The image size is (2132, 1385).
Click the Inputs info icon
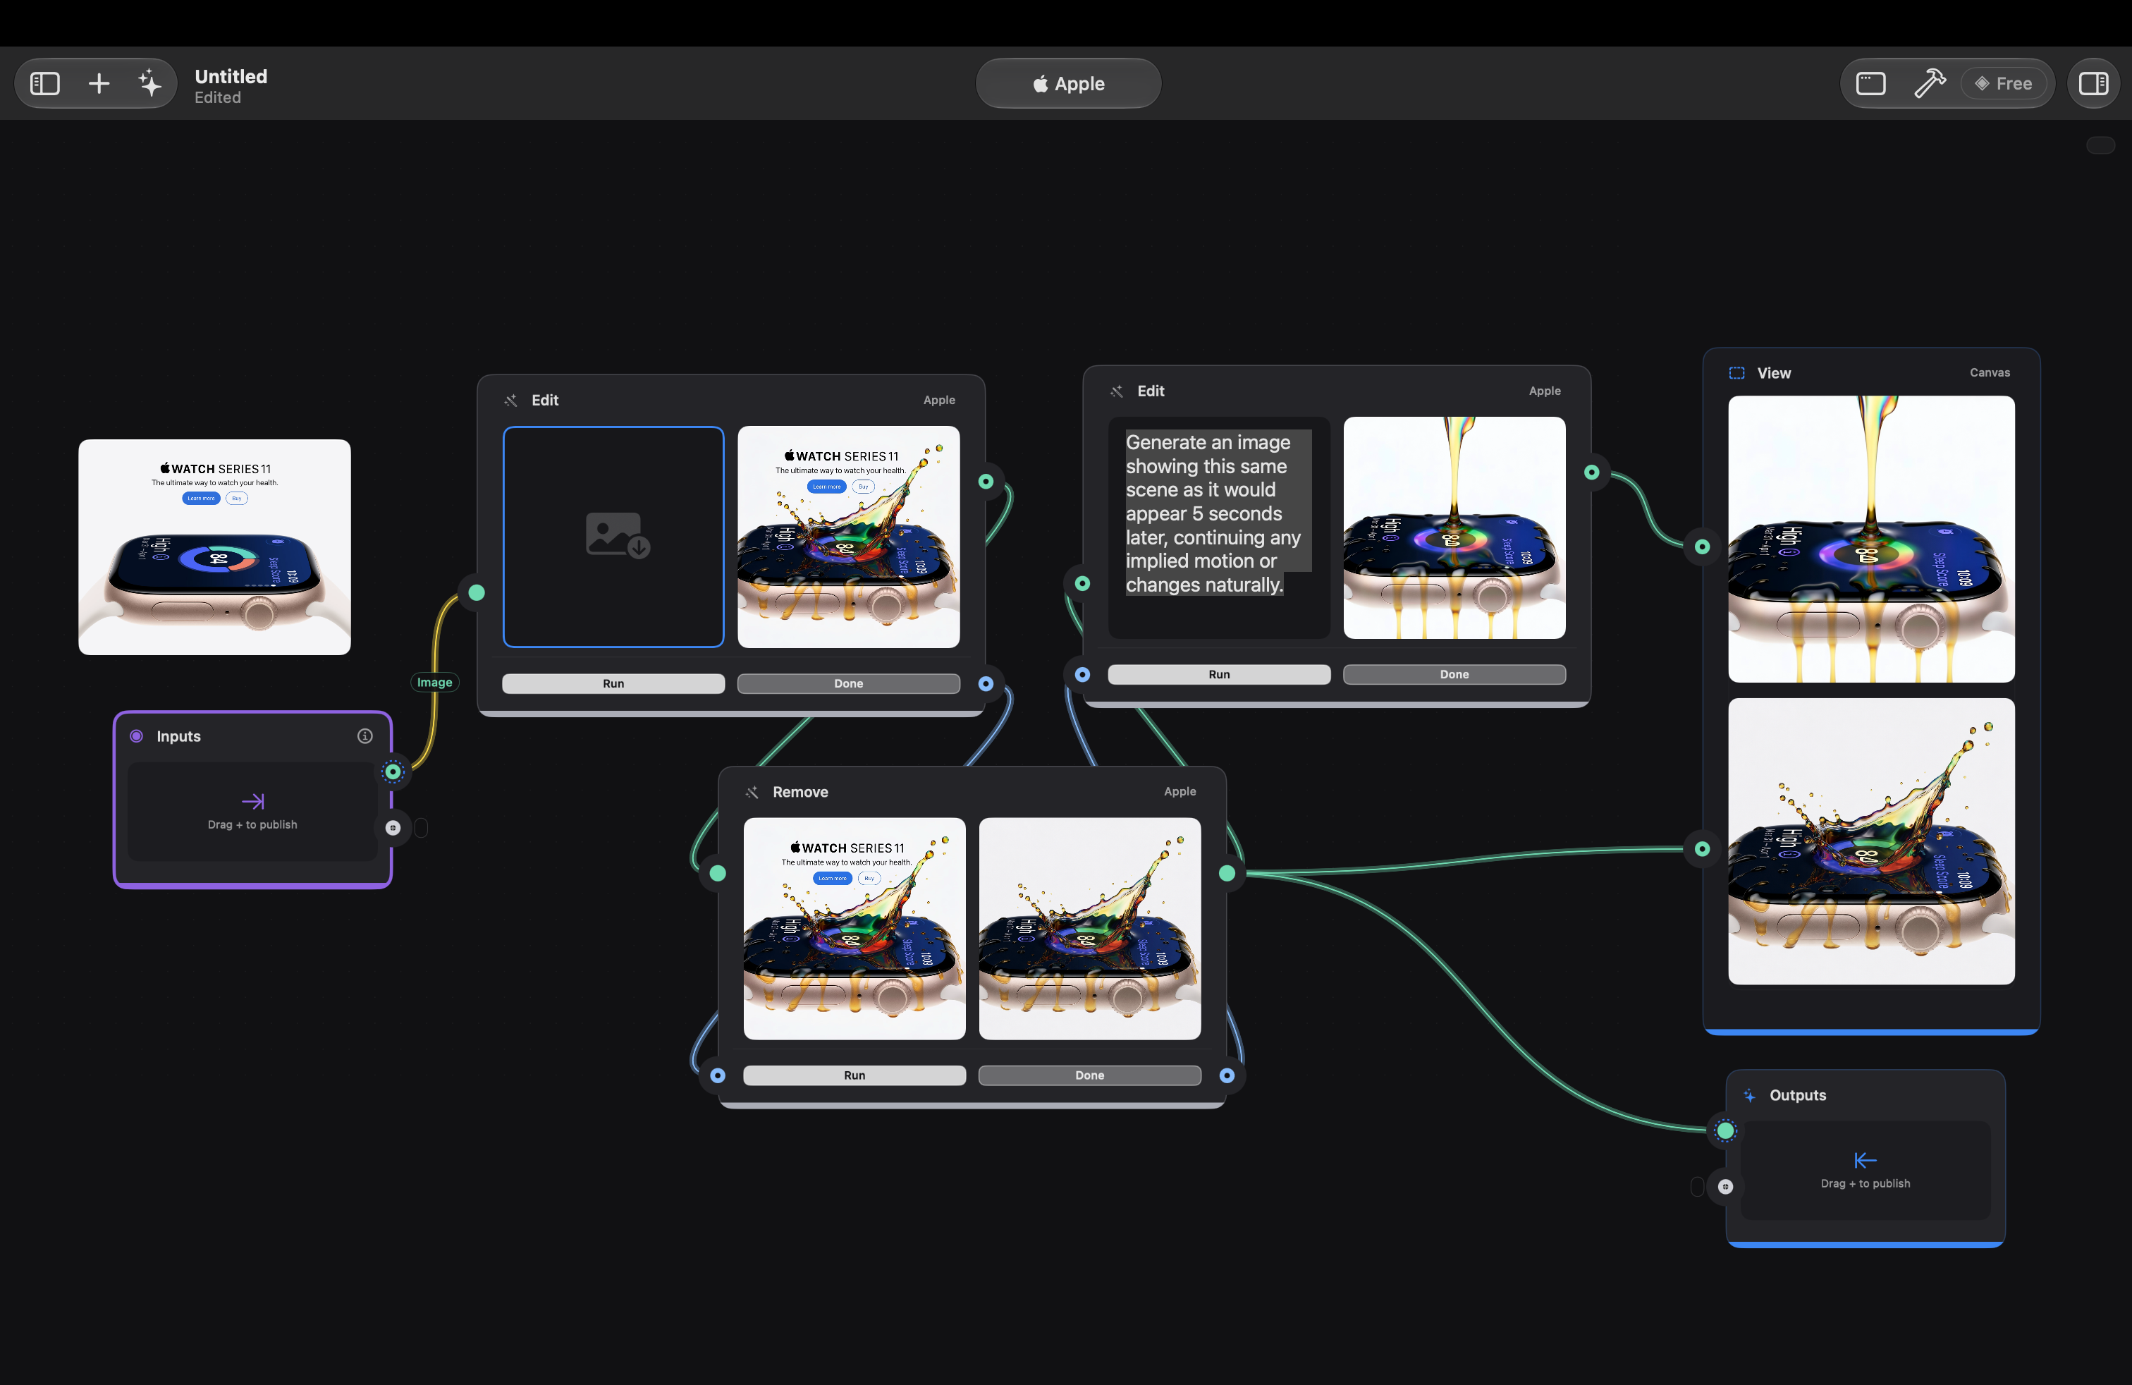pos(364,736)
